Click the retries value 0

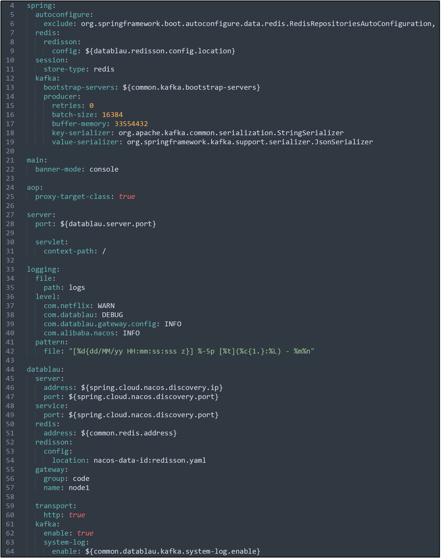(x=91, y=106)
